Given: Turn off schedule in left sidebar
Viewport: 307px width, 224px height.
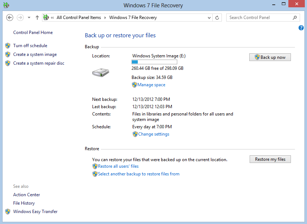Looking at the screenshot, I should point(30,46).
